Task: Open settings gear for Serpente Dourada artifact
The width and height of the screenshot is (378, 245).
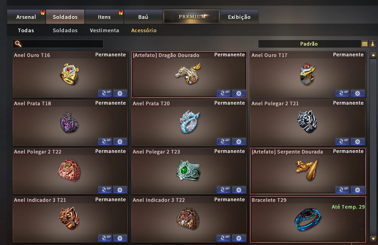Action: pos(358,190)
